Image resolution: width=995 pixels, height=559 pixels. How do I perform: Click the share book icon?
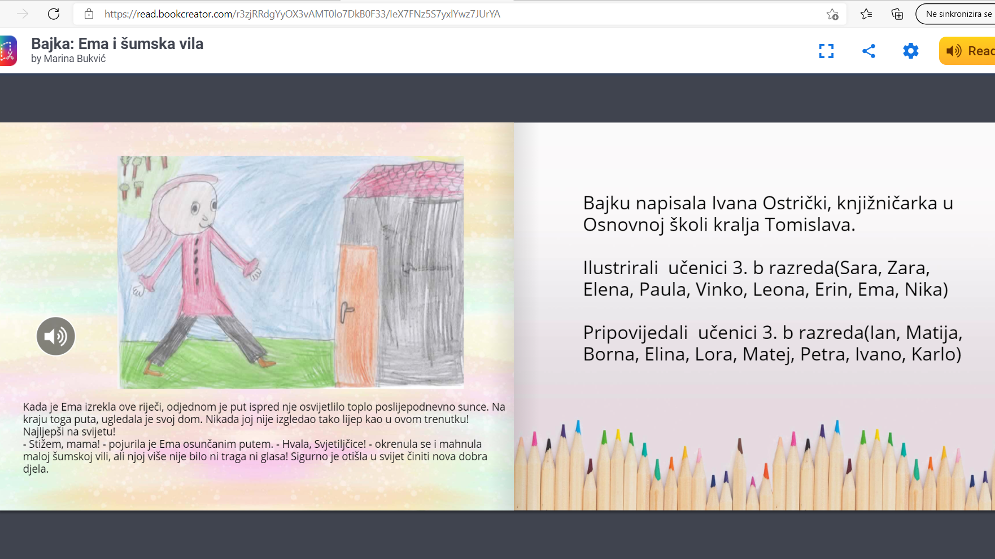pyautogui.click(x=869, y=51)
